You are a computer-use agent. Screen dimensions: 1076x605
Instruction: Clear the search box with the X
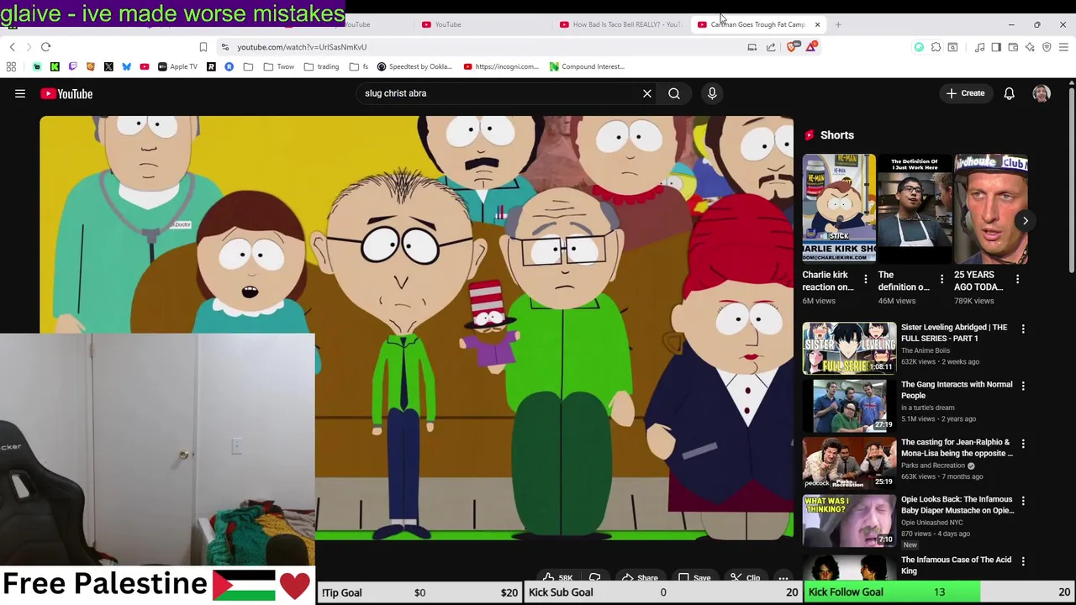pos(647,93)
